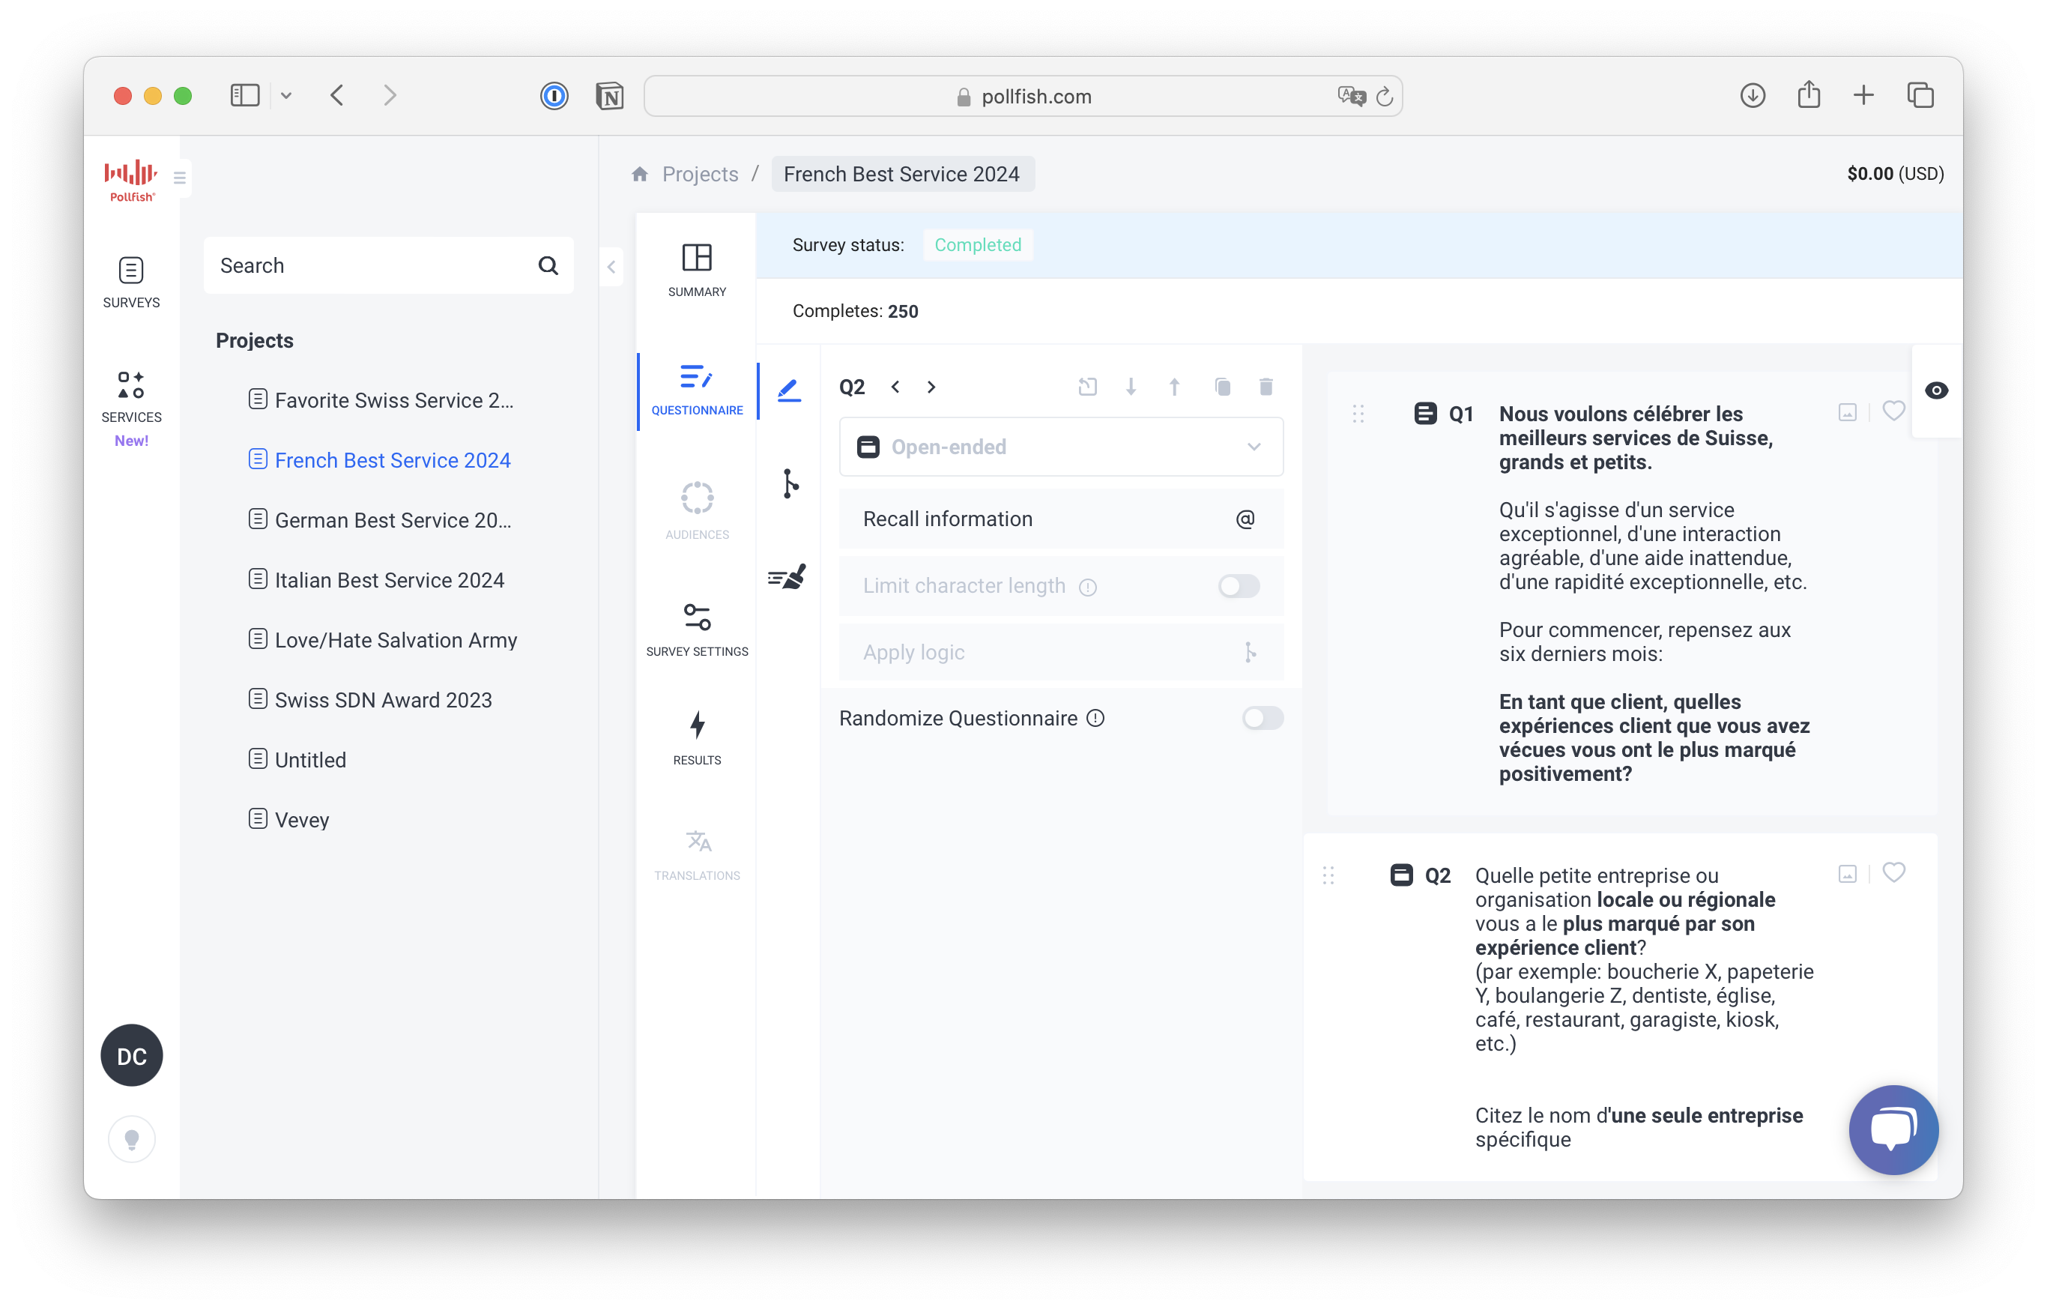Click the survey logic branch icon

[x=789, y=483]
